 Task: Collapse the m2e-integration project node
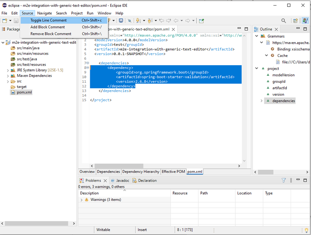3,42
